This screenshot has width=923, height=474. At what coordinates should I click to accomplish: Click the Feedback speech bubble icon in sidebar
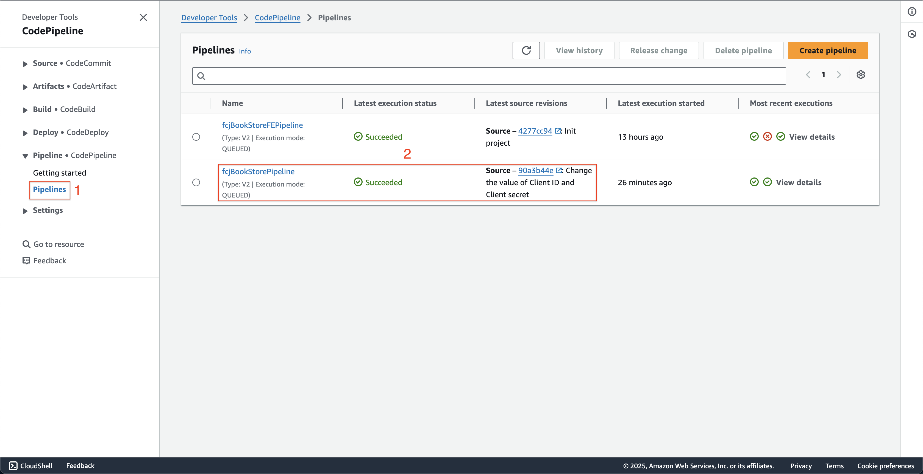(x=26, y=260)
